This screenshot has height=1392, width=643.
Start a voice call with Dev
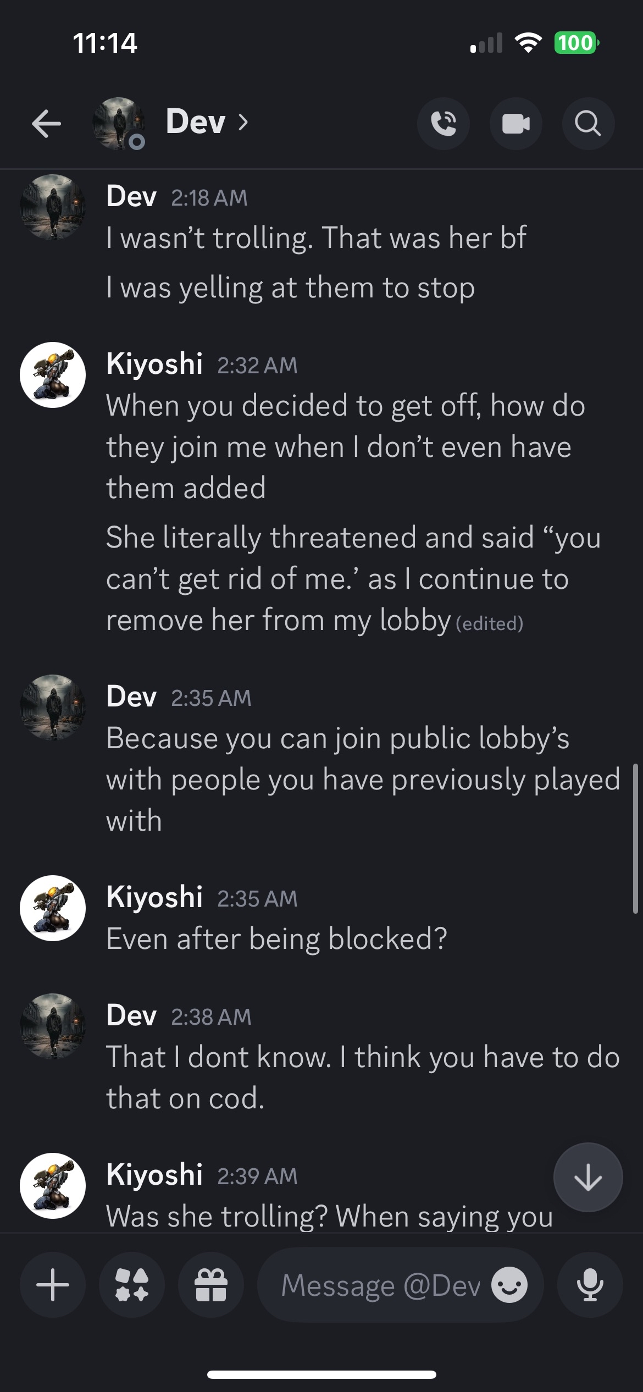pyautogui.click(x=444, y=124)
